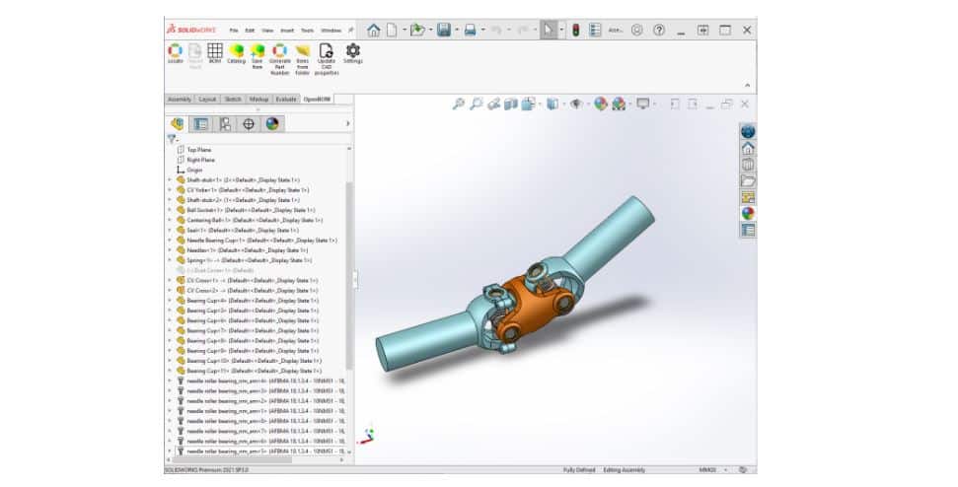958x487 pixels.
Task: Open the tree filter funnel
Action: coord(172,139)
